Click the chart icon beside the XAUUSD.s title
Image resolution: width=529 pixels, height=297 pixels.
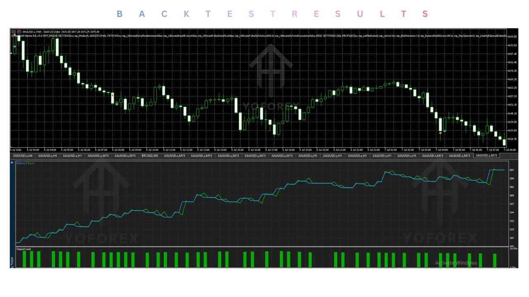coord(14,32)
